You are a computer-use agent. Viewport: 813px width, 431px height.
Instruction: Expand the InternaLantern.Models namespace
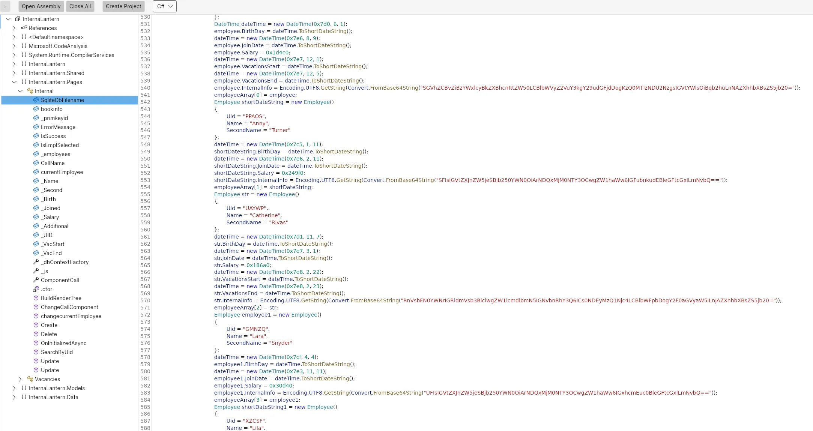coord(14,388)
